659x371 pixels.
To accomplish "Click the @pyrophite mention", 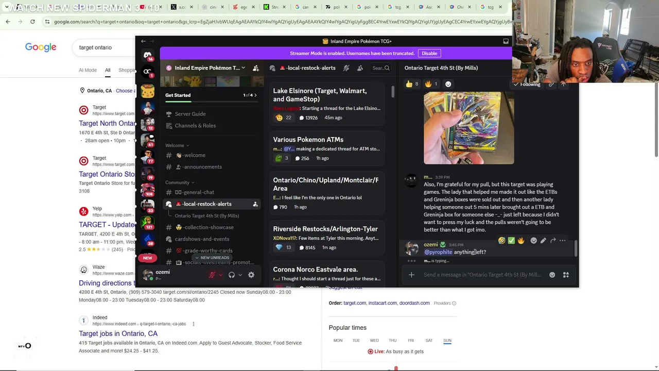I will (438, 252).
